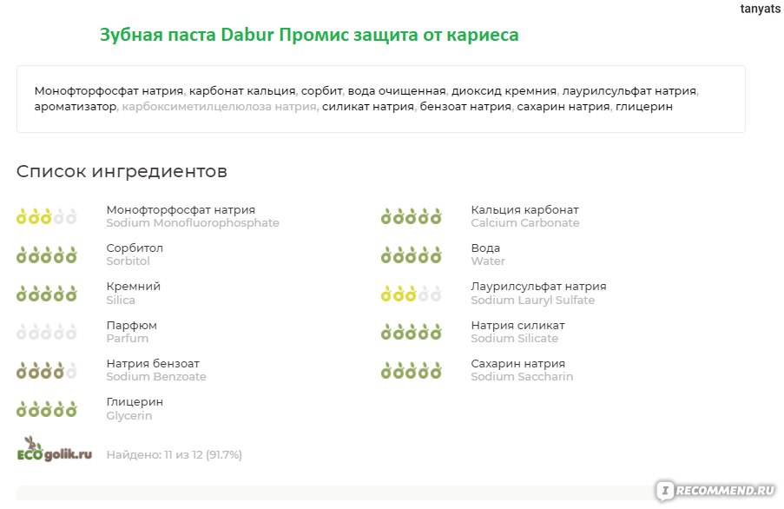Click 'Sodium Saccharin' English name
The width and height of the screenshot is (784, 509).
tap(522, 376)
